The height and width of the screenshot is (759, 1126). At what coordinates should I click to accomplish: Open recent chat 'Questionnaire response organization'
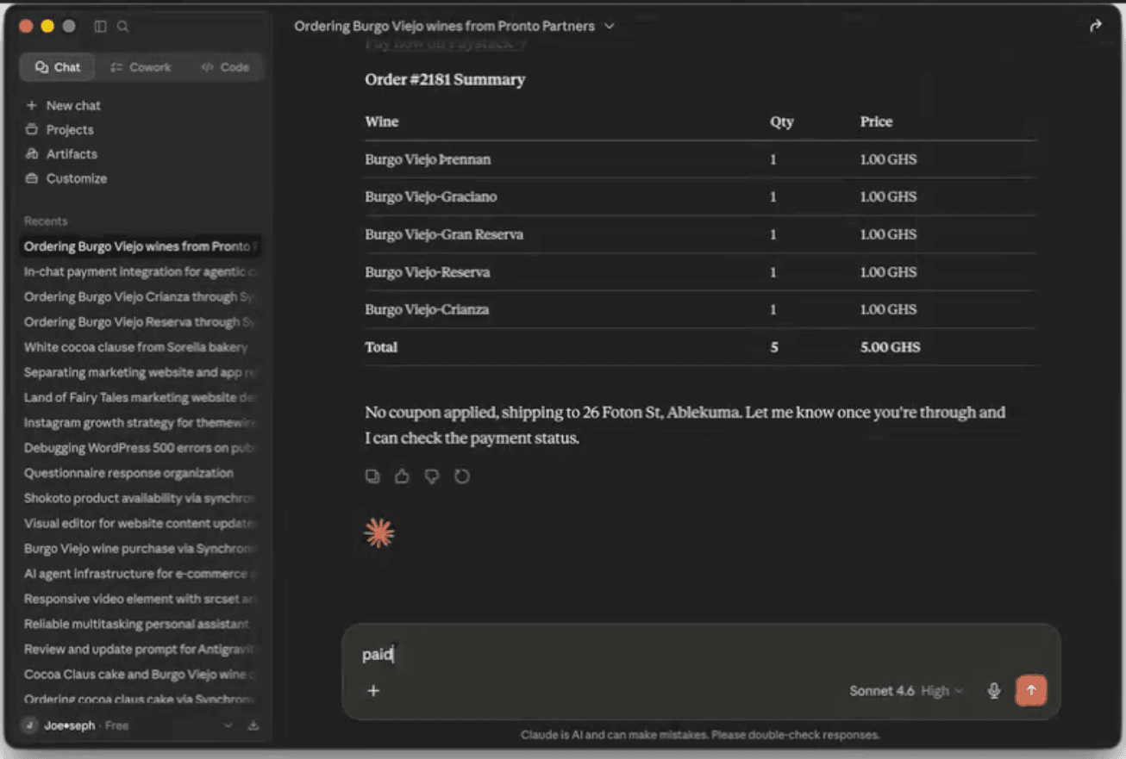141,473
